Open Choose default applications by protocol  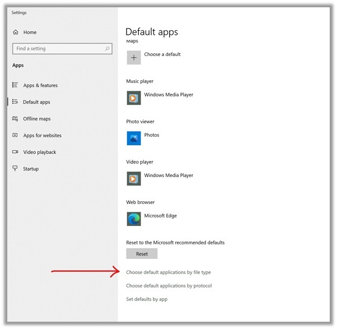[168, 286]
